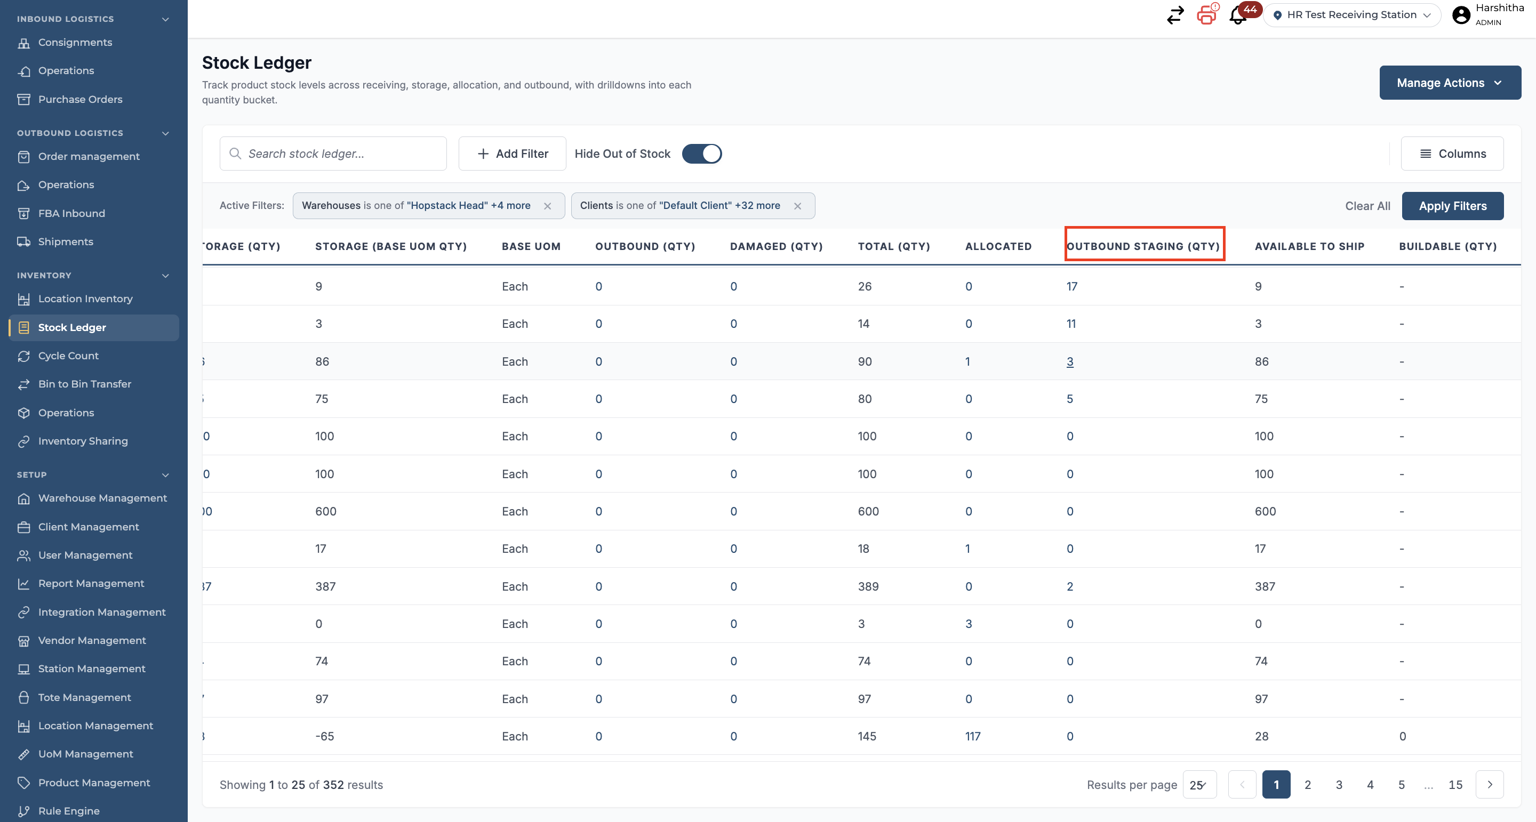Click the UoM Management ruler icon

(24, 754)
